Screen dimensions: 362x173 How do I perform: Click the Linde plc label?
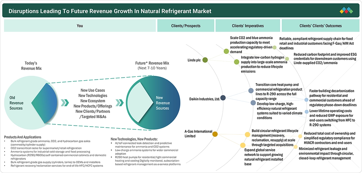pyautogui.click(x=194, y=60)
